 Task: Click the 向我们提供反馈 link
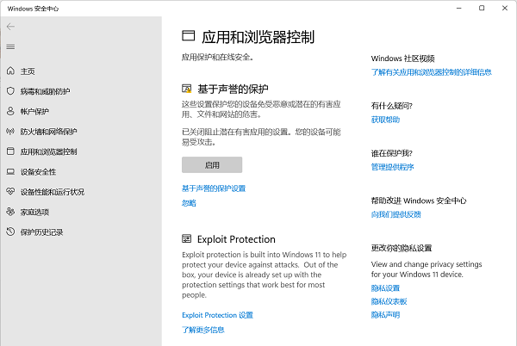click(x=396, y=214)
